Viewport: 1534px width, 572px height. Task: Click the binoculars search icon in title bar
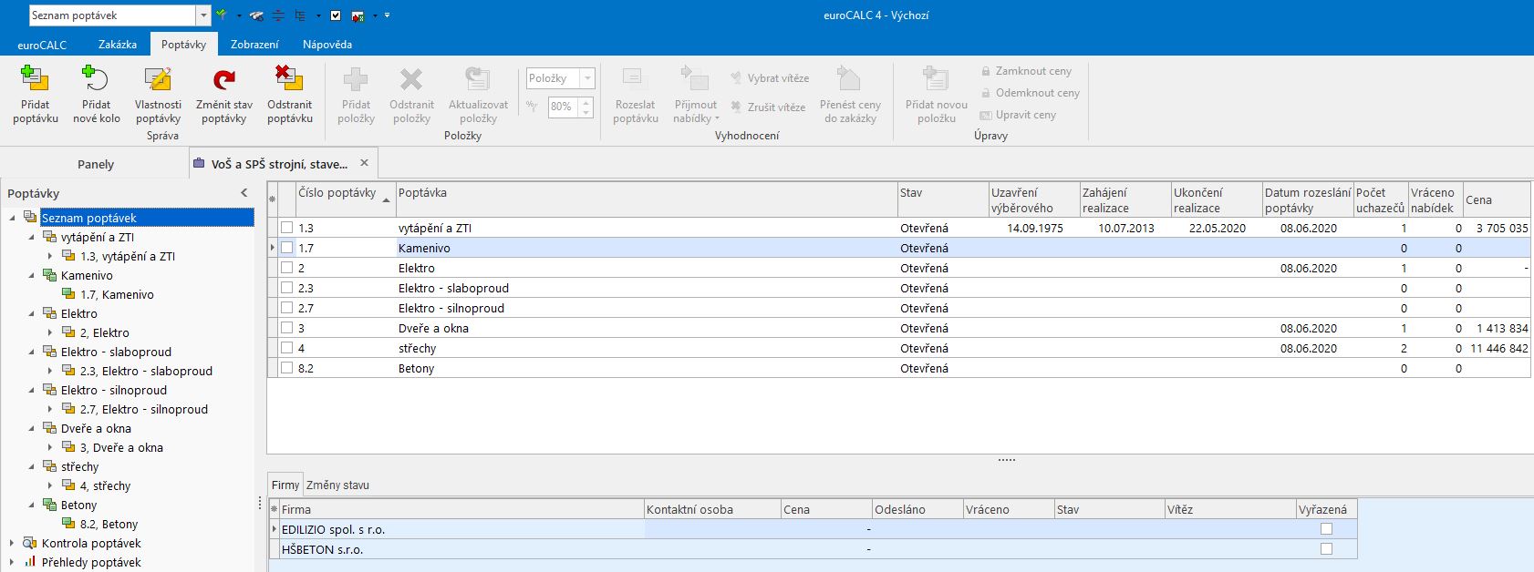257,15
